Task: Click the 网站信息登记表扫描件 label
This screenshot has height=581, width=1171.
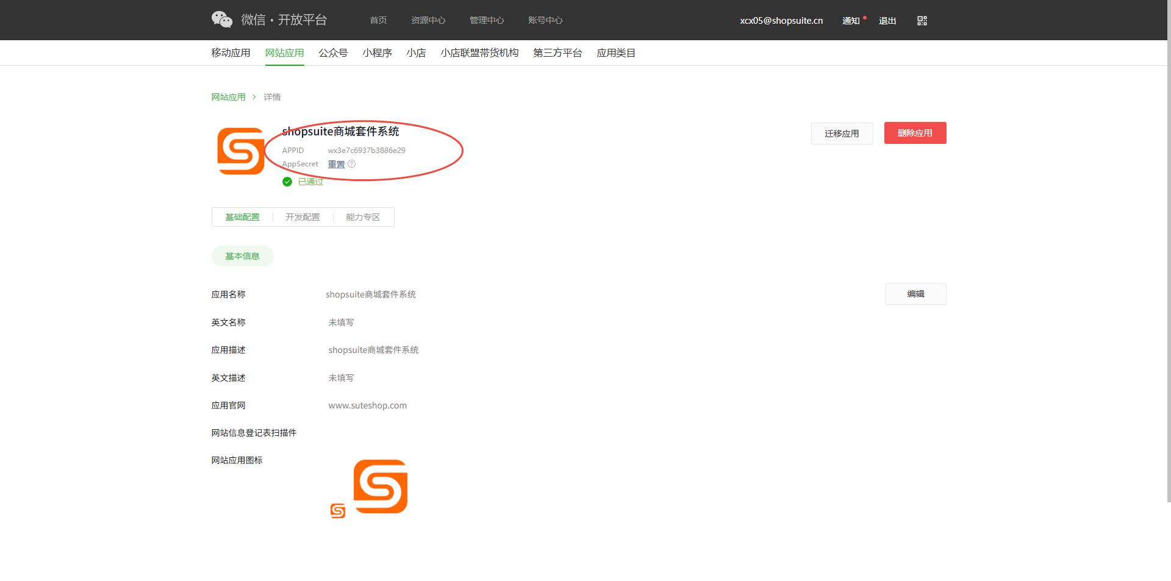Action: tap(254, 433)
